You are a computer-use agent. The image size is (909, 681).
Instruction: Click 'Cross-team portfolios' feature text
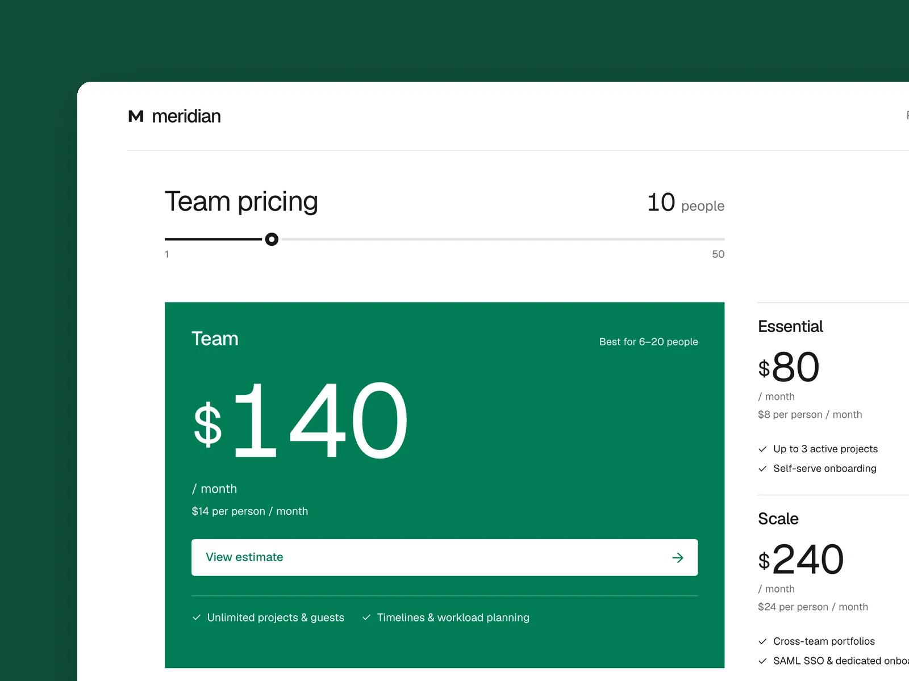pos(824,641)
